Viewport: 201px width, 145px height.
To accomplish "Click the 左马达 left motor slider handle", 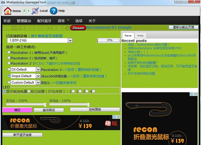I will (45, 105).
